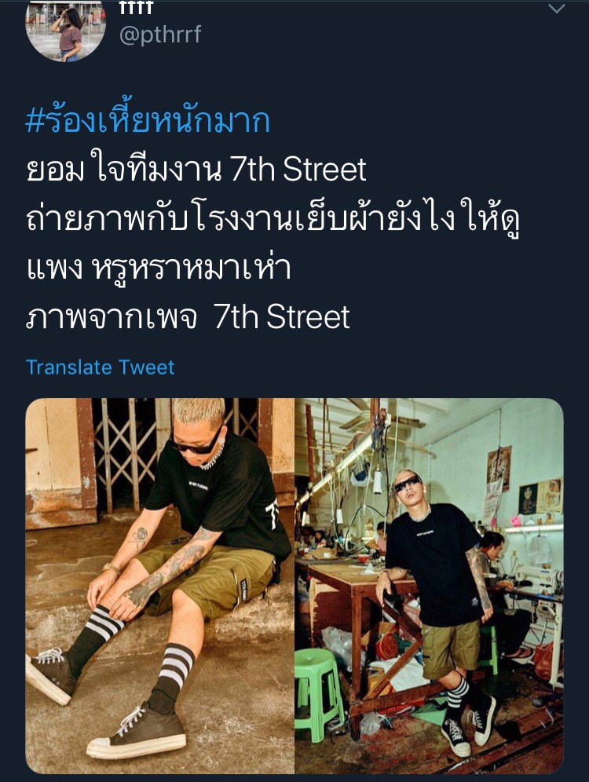Open the @pthrrf handle profile
This screenshot has width=589, height=782.
coord(160,35)
